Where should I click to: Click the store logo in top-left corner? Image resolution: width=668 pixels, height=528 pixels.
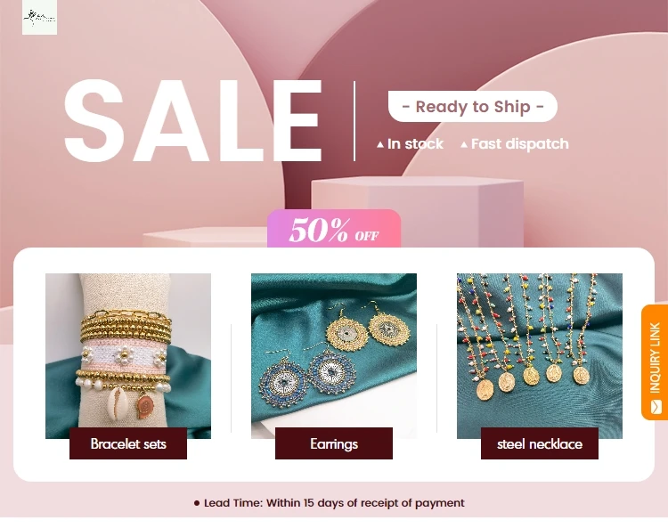click(39, 17)
